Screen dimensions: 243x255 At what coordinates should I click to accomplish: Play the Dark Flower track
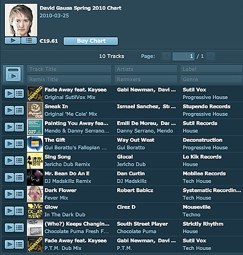point(9,194)
